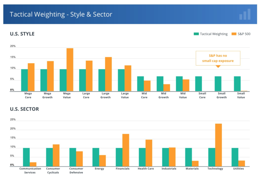Click the orange Financials bar
Viewport: 260px width, 181px height.
coord(126,150)
